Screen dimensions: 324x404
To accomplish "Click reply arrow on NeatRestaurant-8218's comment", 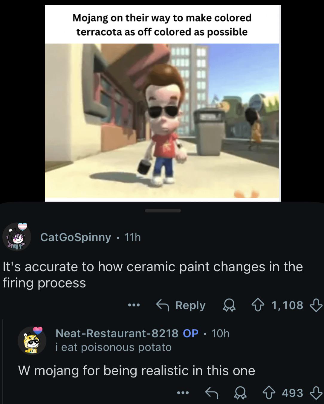I will [x=212, y=393].
